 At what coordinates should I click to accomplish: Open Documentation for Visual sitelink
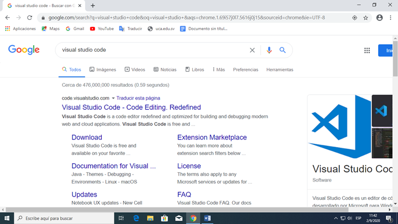114,166
